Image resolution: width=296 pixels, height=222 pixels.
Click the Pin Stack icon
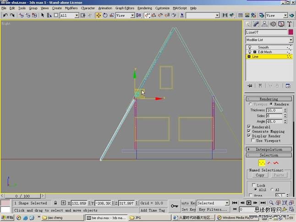250,86
